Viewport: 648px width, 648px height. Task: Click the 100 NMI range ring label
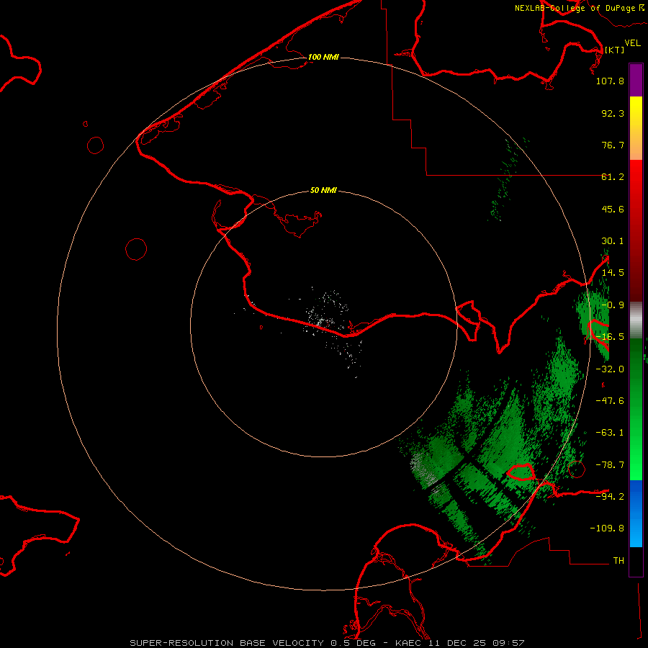point(323,57)
